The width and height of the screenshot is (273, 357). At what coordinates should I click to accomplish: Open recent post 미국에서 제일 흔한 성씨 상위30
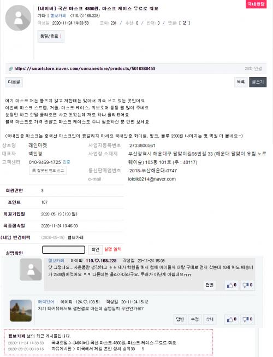(93, 349)
